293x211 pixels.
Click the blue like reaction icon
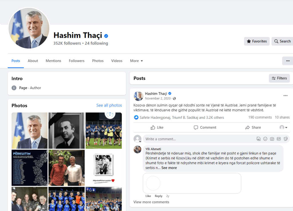click(136, 117)
